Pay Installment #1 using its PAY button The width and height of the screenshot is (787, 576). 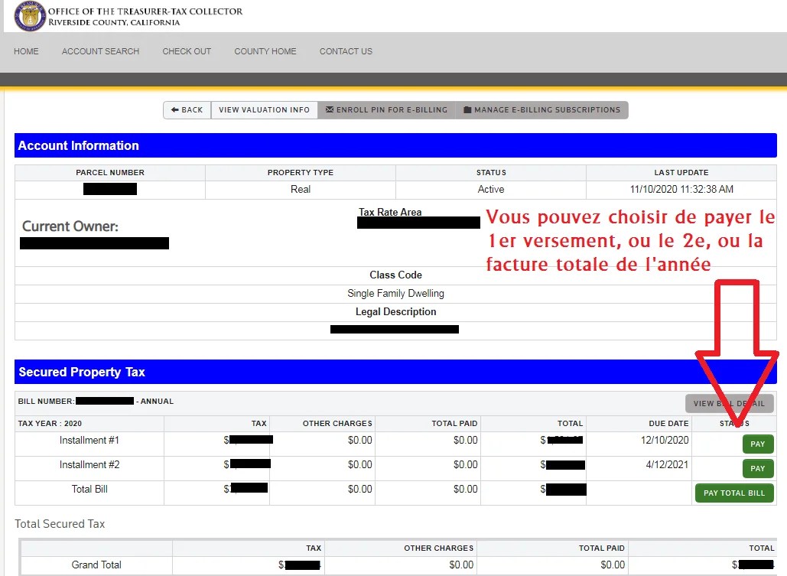757,444
